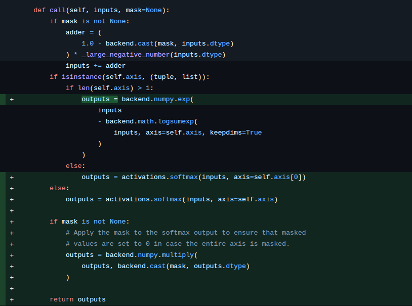Screen dimensions: 412x306
Task: Click the highlighted word outputs
Action: pyautogui.click(x=95, y=99)
